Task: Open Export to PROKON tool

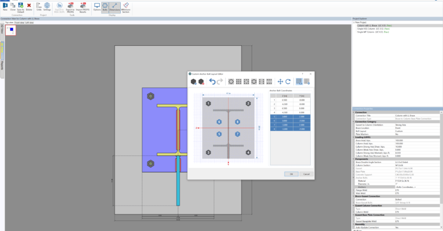Action: pyautogui.click(x=70, y=8)
